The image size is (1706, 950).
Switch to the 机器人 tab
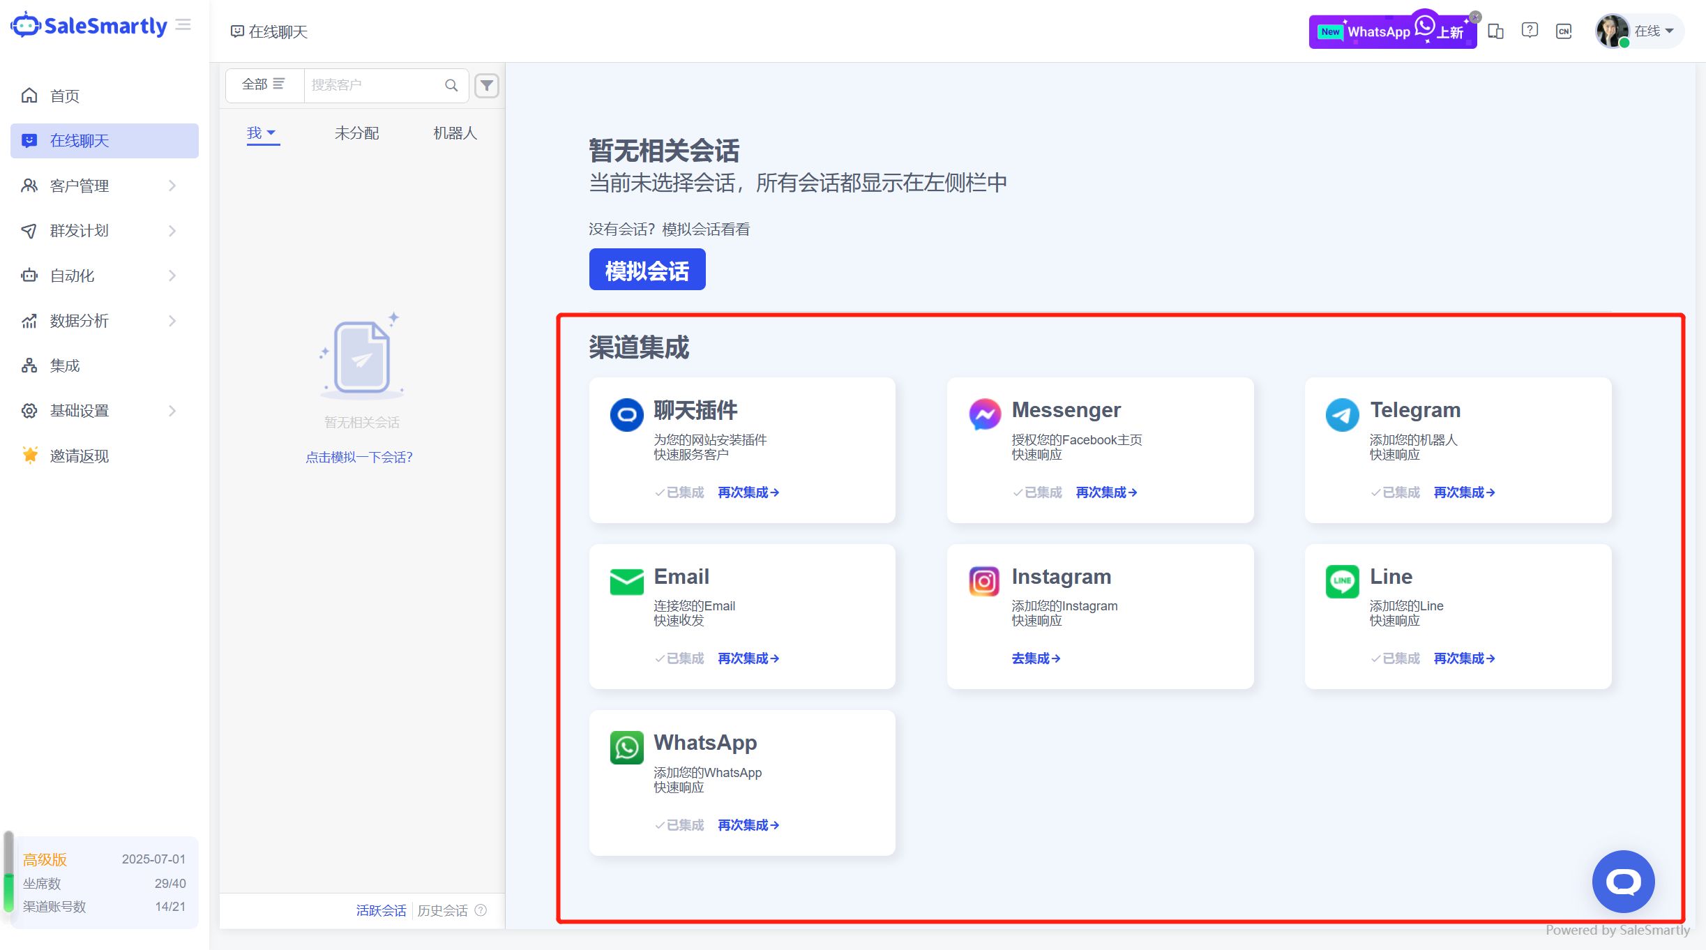pos(455,133)
